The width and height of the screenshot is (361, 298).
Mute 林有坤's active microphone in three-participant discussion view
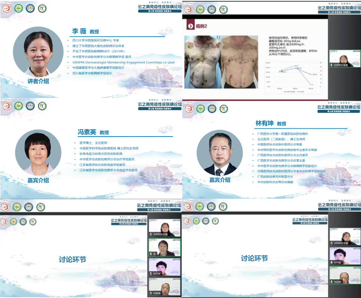(x=332, y=282)
